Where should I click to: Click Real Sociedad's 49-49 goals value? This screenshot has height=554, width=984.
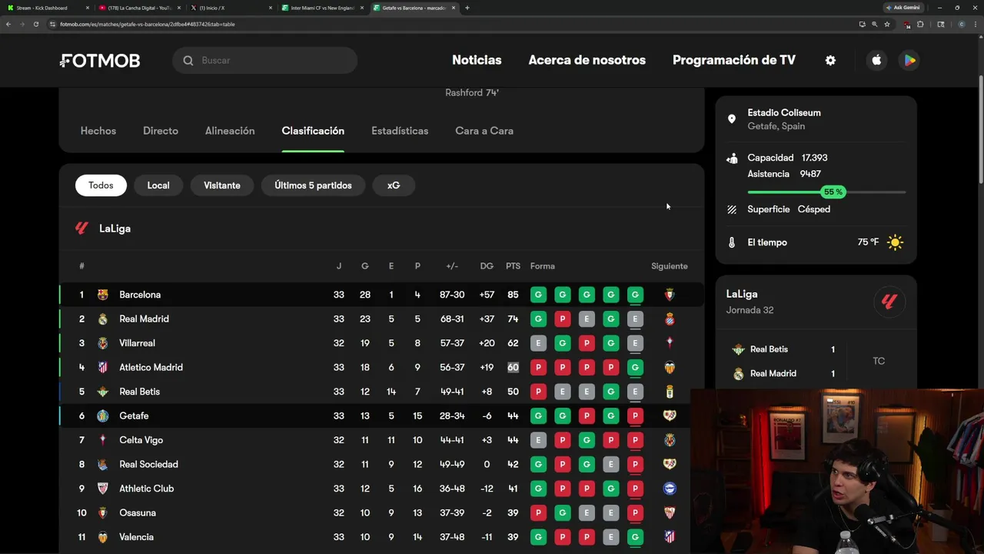pyautogui.click(x=452, y=464)
